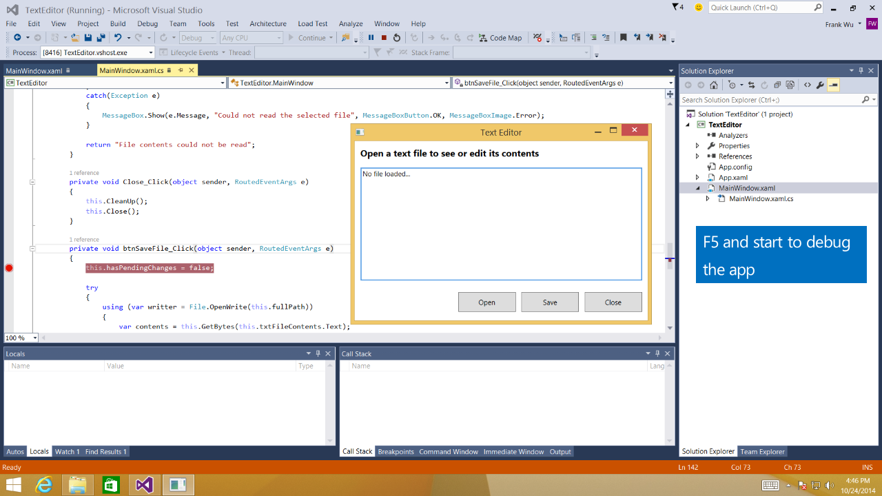
Task: Click the breakpoint-disable icon next to Code Map
Action: pyautogui.click(x=537, y=38)
